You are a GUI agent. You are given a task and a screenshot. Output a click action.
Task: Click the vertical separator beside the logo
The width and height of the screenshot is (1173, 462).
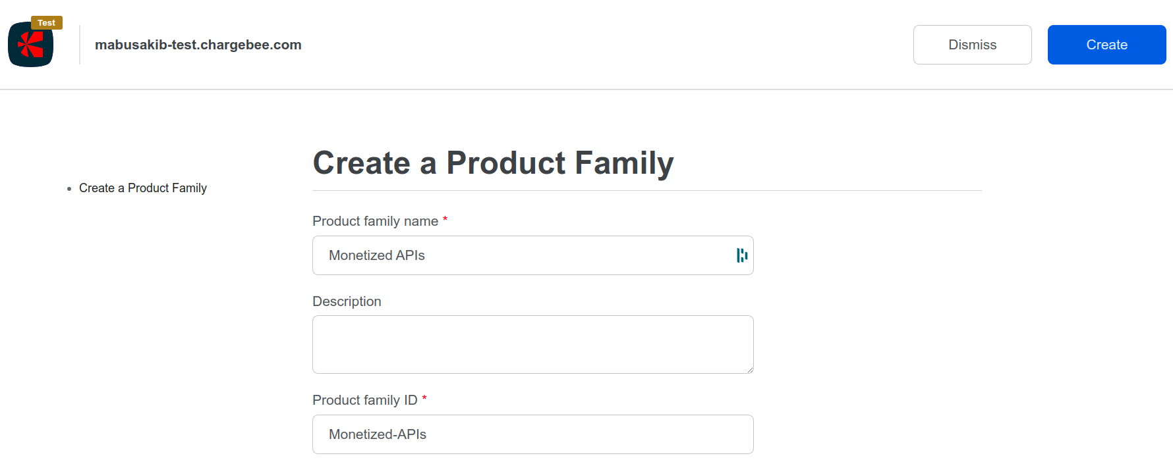pyautogui.click(x=80, y=45)
